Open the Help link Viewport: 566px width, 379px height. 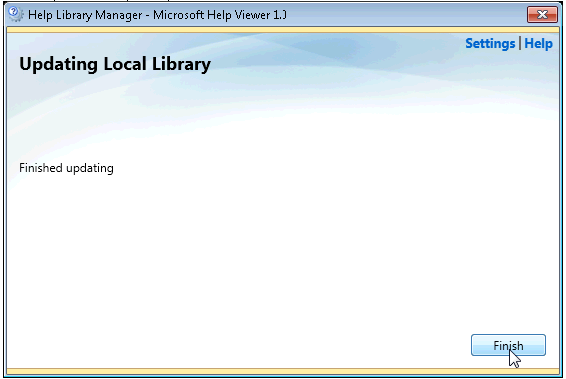pos(538,44)
